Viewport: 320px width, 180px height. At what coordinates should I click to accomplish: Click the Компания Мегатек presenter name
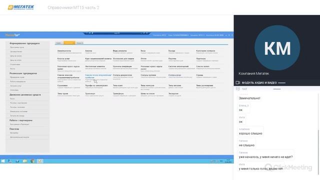click(x=253, y=73)
